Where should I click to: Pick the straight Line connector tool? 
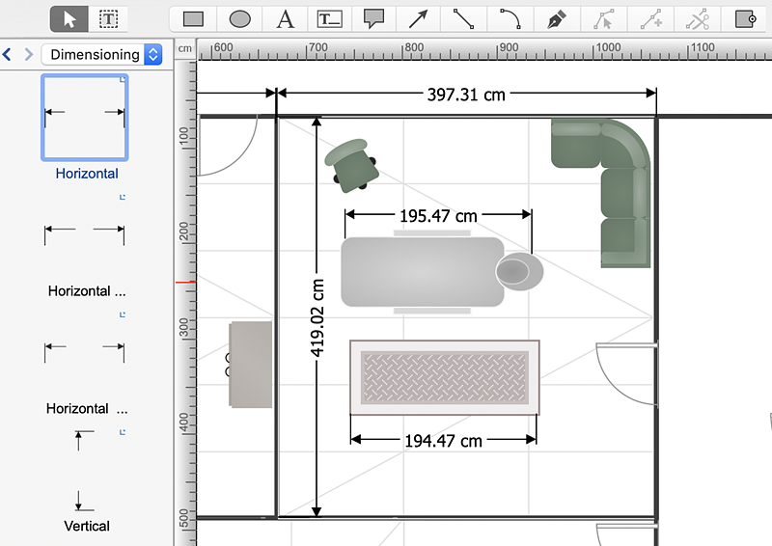(463, 18)
